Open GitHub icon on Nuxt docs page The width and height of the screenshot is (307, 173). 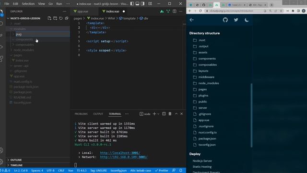(225, 20)
